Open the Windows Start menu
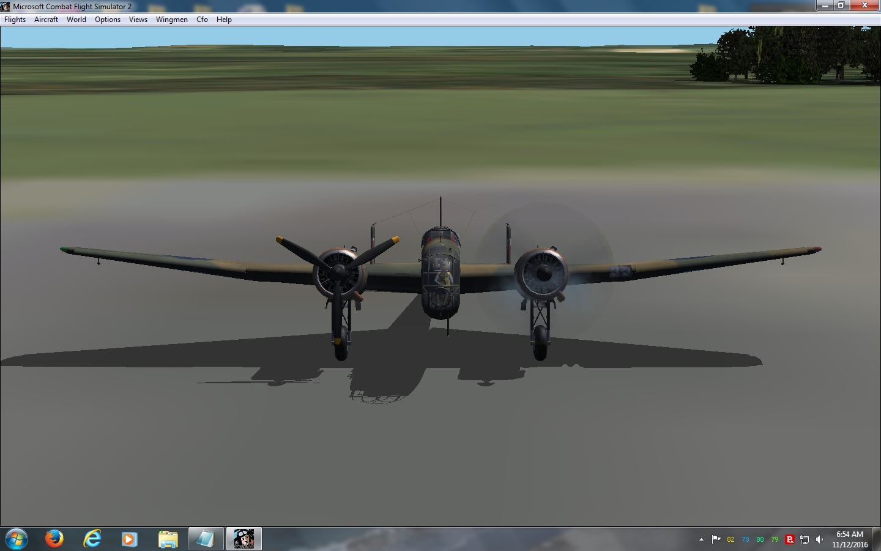Image resolution: width=881 pixels, height=551 pixels. [16, 539]
